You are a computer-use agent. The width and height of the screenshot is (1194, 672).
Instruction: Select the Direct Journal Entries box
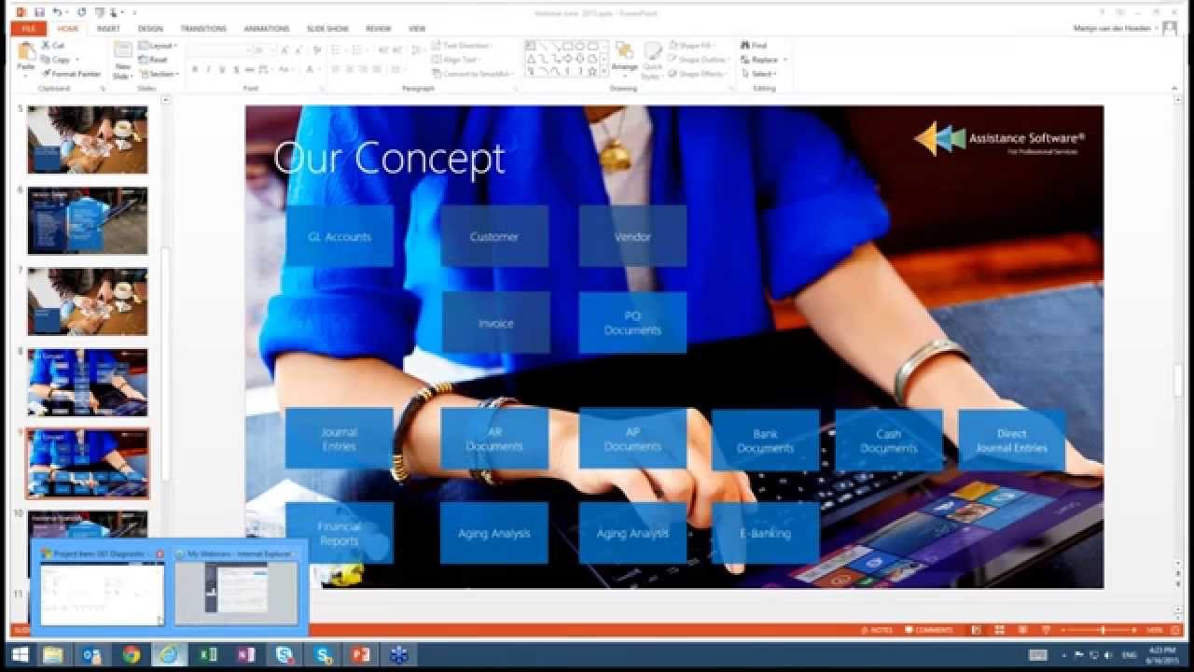(x=1012, y=440)
